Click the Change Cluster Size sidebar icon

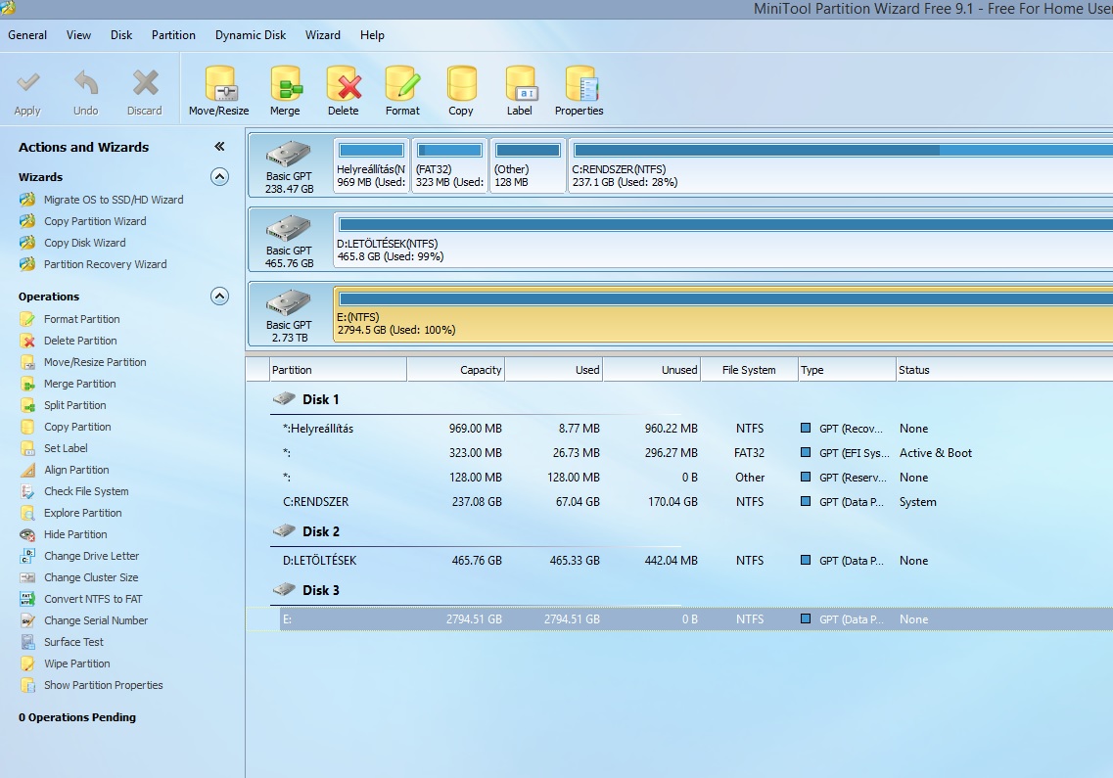(27, 577)
